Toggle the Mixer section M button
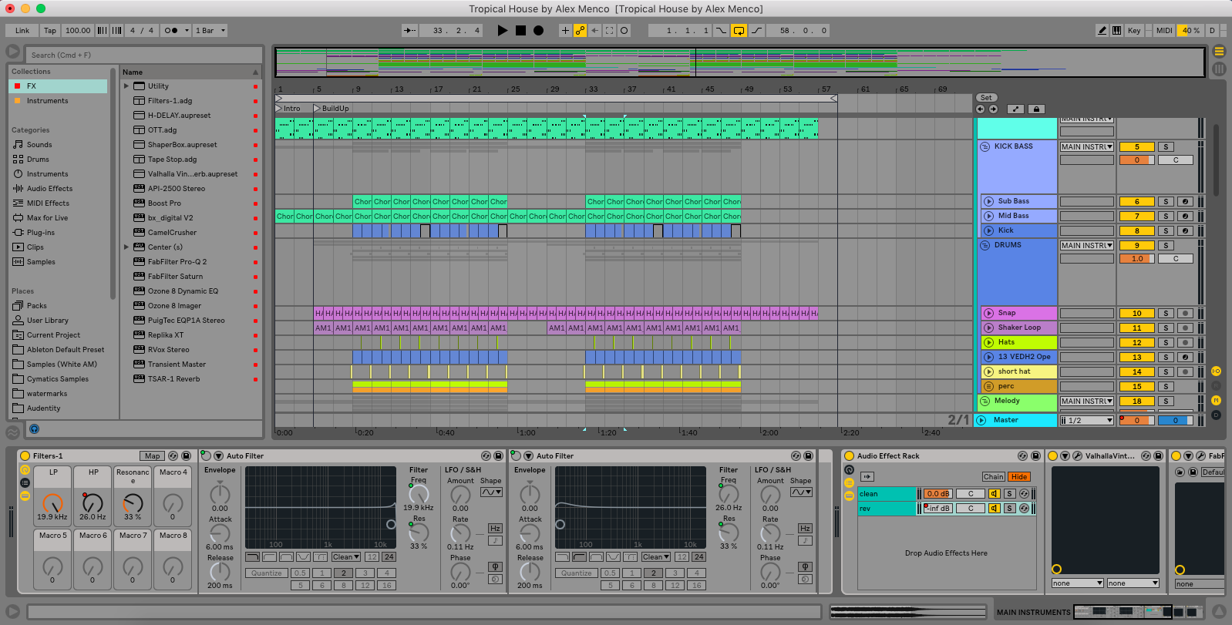Screen dimensions: 1232x625 [1216, 400]
